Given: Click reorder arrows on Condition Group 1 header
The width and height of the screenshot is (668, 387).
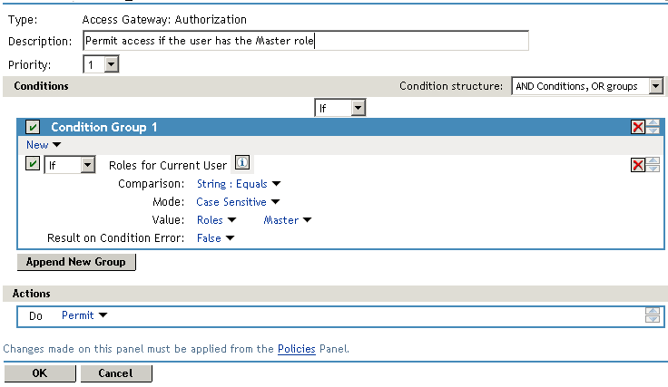Looking at the screenshot, I should pos(652,128).
